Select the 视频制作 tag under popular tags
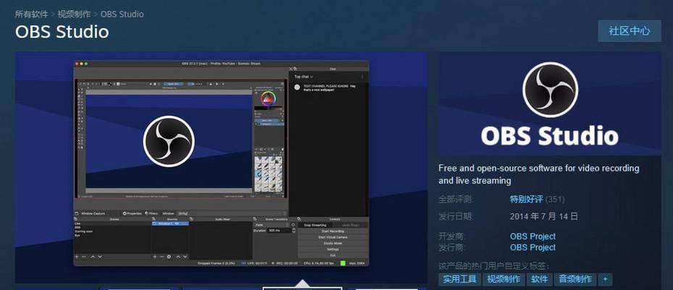Screen dimensions: 673x290 point(504,279)
